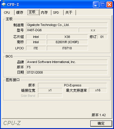114x129 pixels.
Task: Switch to the SPD tab
Action: [x=57, y=13]
